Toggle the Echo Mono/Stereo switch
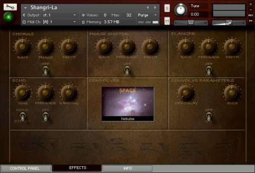Screen dimensions: 255x173 pos(23,117)
